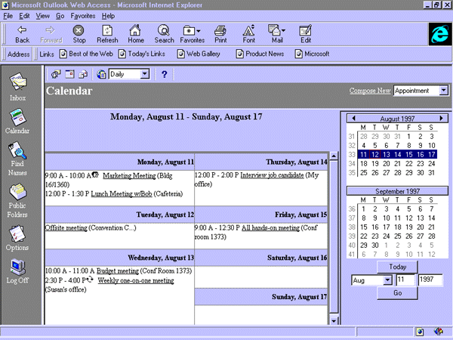Click the calendar scrollbar down arrow
The height and width of the screenshot is (340, 453).
coord(334,321)
